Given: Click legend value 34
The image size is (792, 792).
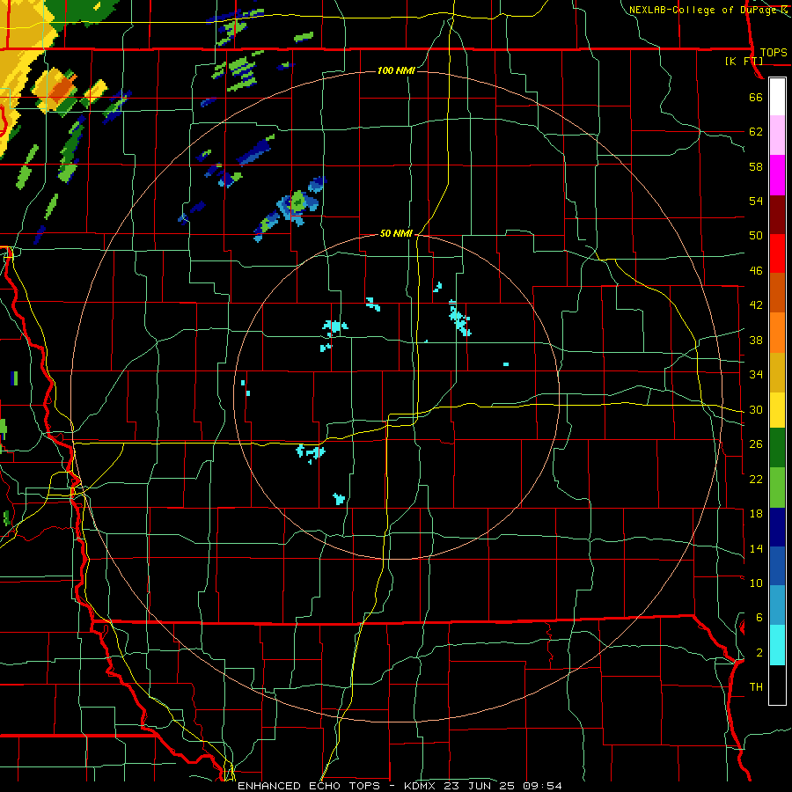Looking at the screenshot, I should (x=756, y=375).
